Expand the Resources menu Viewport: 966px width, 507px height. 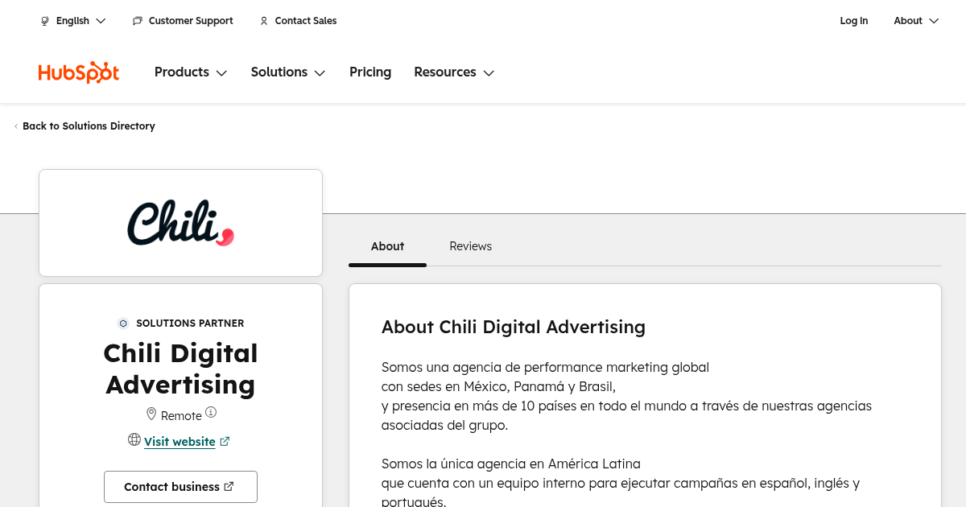click(x=454, y=72)
